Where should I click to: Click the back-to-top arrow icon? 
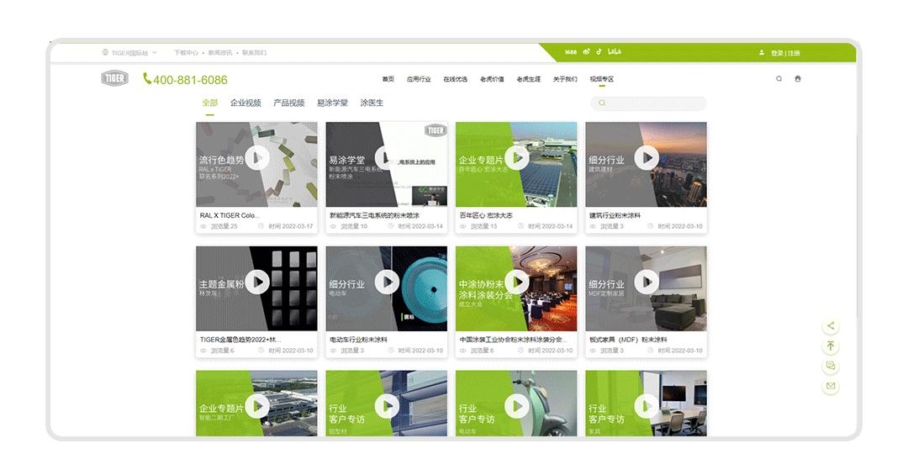[x=831, y=346]
